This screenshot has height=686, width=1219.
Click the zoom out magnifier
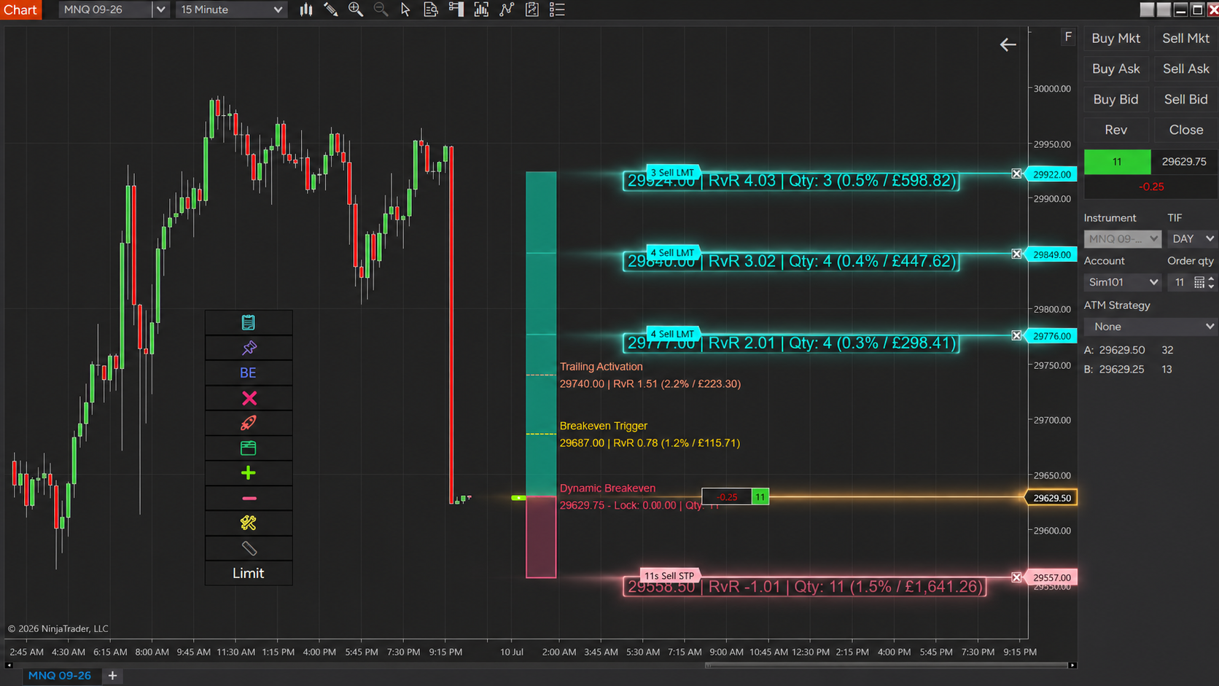(x=381, y=9)
